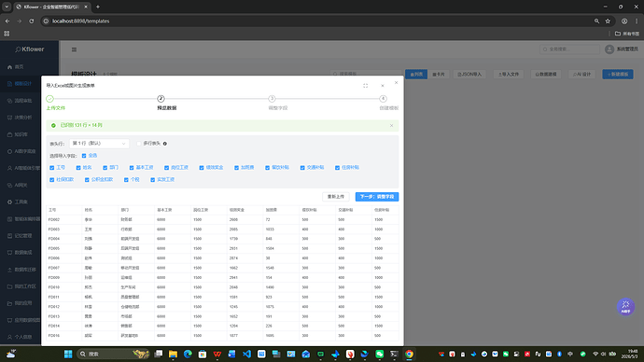Open browser profile icon
Viewport: 644px width, 362px height.
[x=624, y=21]
